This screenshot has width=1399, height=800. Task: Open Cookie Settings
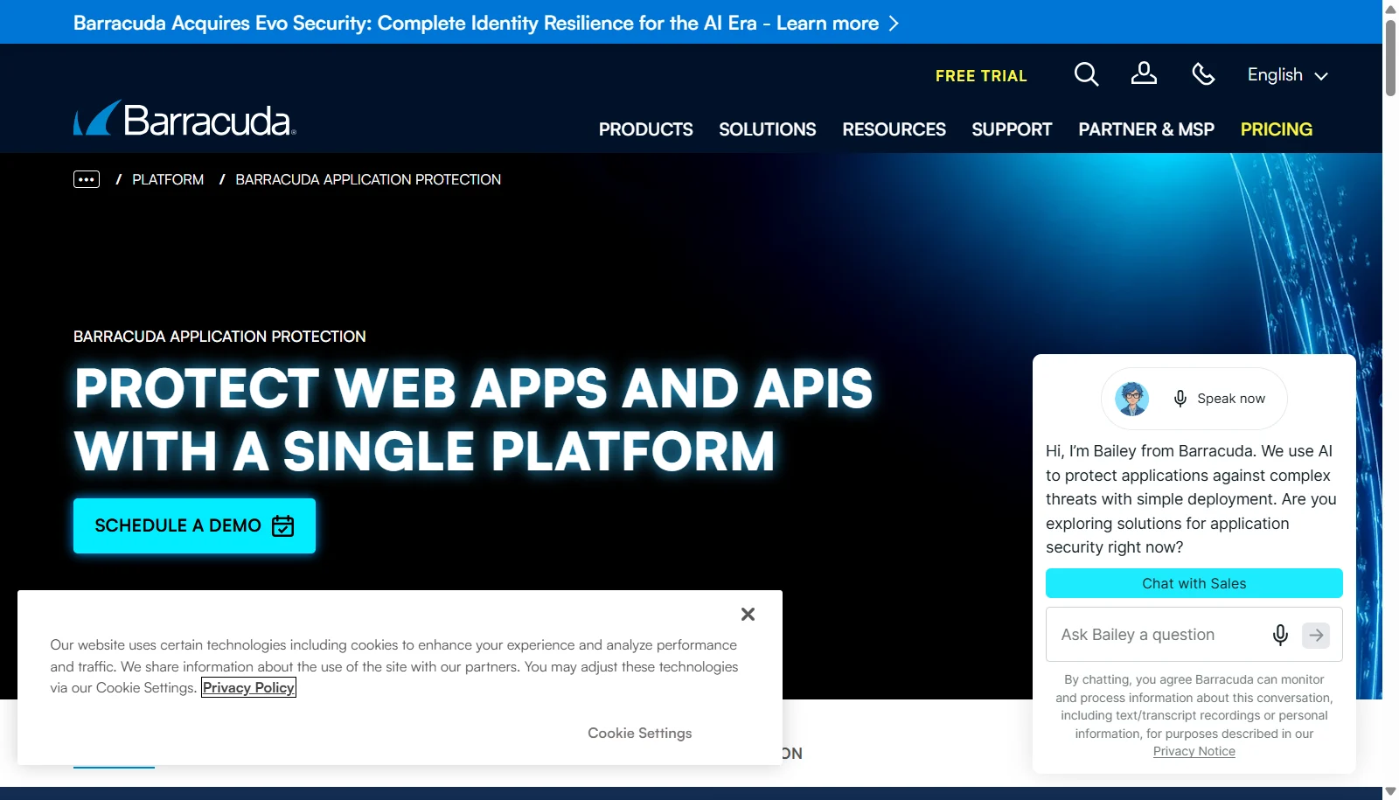639,733
